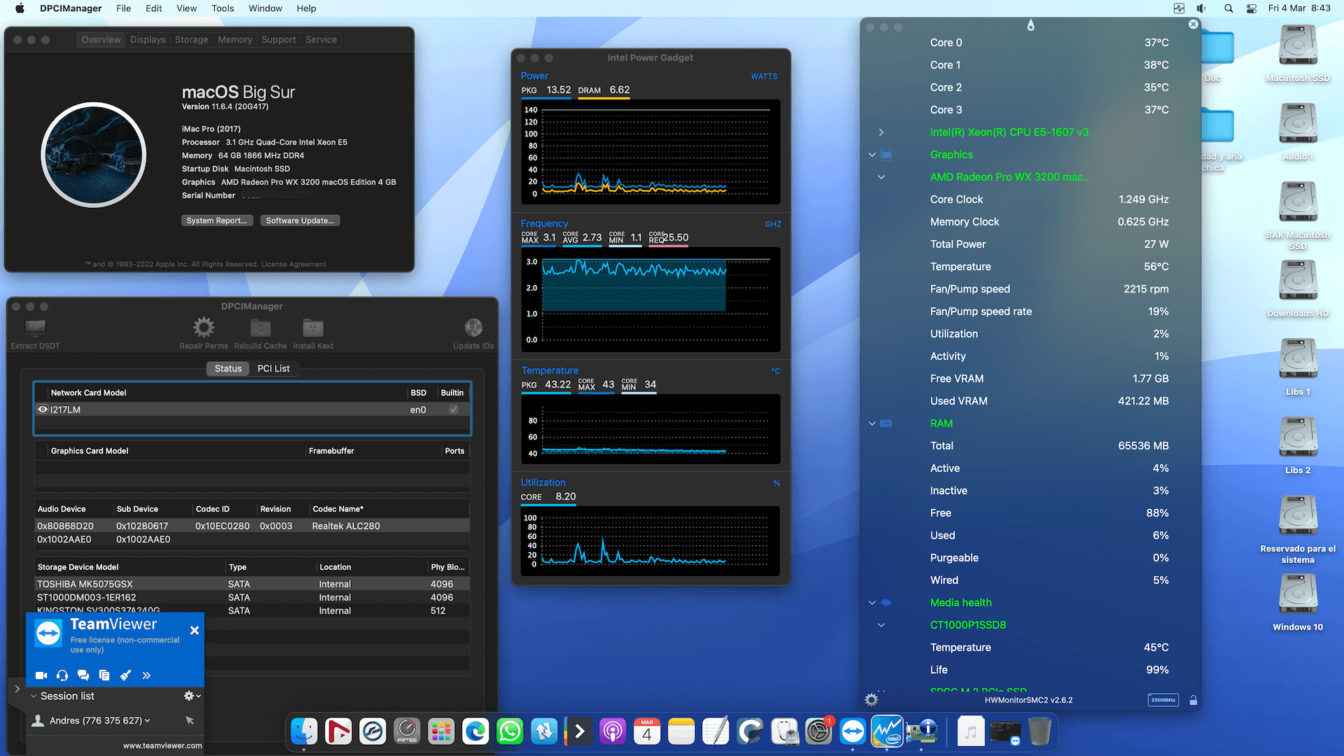Open the TeamViewer session gear dropdown
The height and width of the screenshot is (756, 1344).
[x=192, y=696]
